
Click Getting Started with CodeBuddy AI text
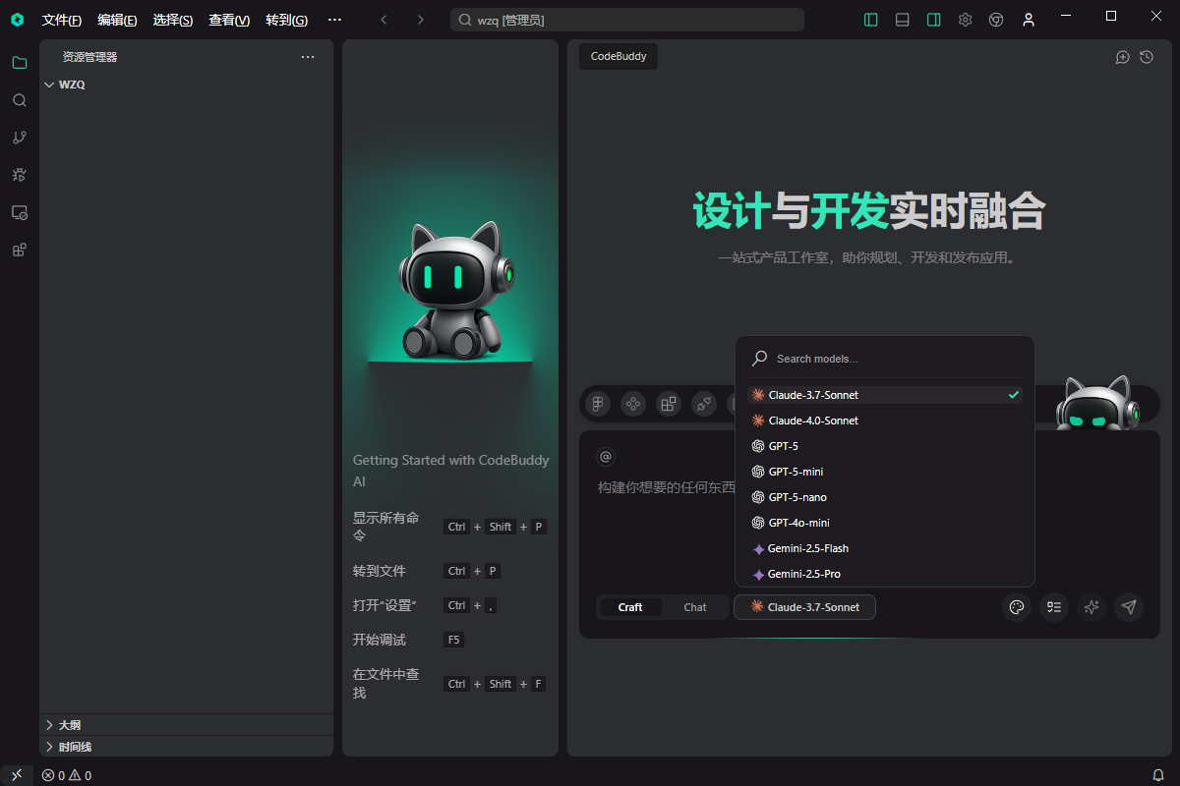point(450,471)
